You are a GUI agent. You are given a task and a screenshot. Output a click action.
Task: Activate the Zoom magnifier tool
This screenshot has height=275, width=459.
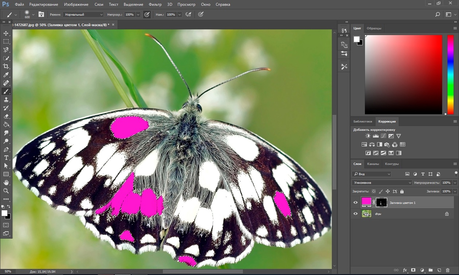click(x=6, y=191)
